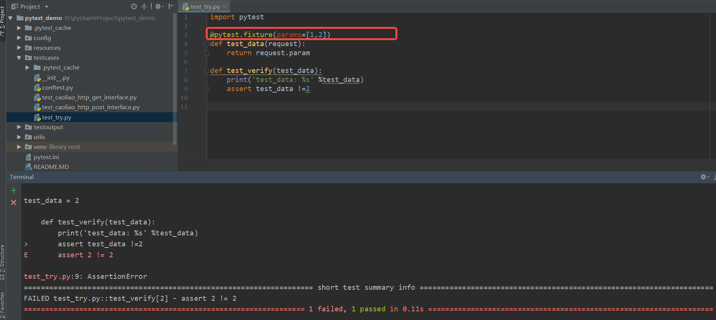Screen dimensions: 716x320
Task: Click the Select Opened File crosshair icon
Action: 134,6
